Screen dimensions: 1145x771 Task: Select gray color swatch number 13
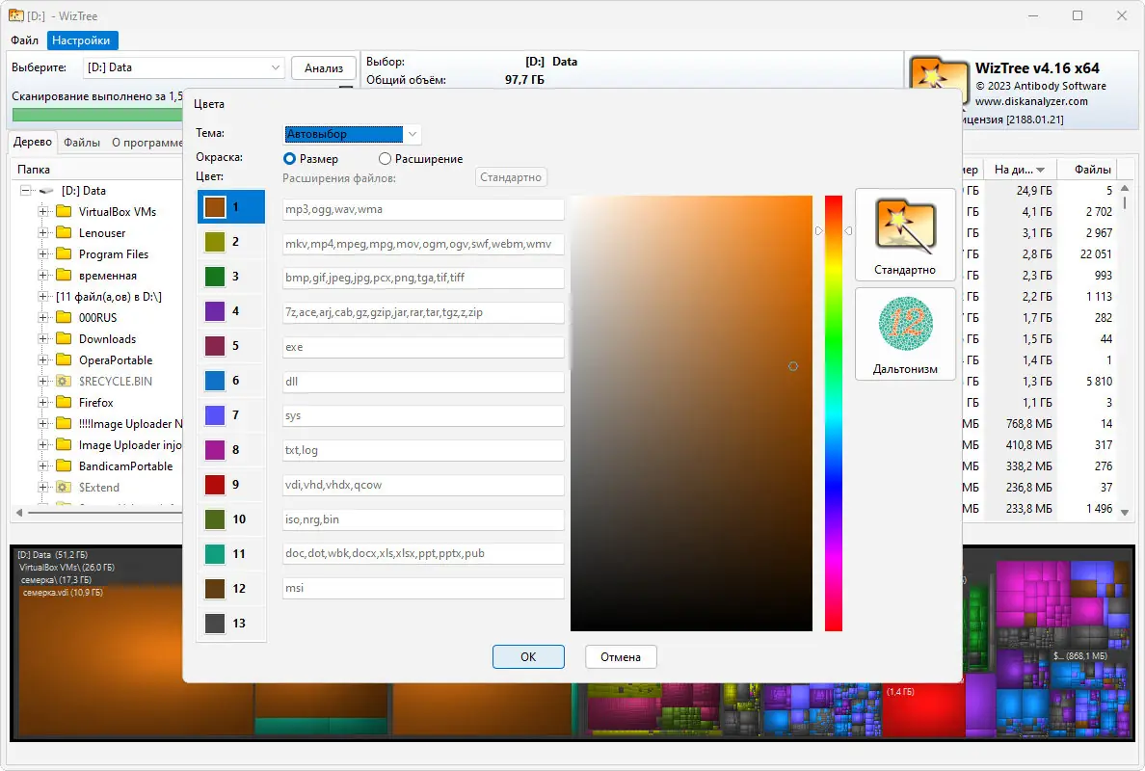(215, 624)
